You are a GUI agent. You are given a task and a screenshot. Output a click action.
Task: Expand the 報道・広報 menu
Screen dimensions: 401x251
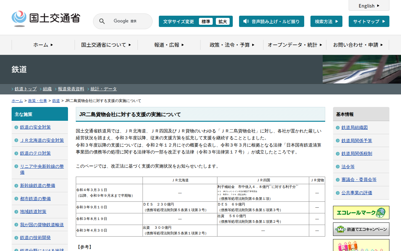click(169, 45)
